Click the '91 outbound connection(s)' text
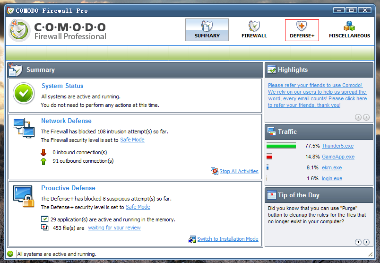The height and width of the screenshot is (263, 380). pos(83,161)
